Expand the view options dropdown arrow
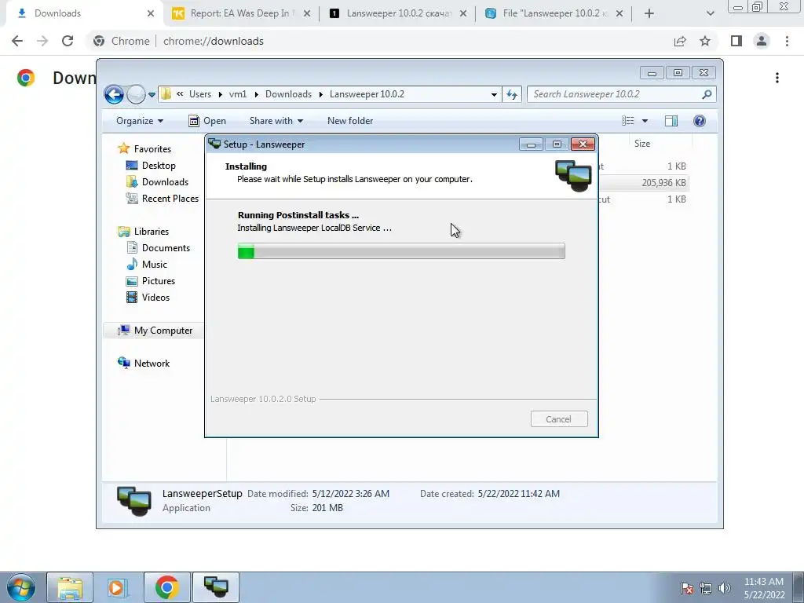The height and width of the screenshot is (603, 804). [x=645, y=121]
